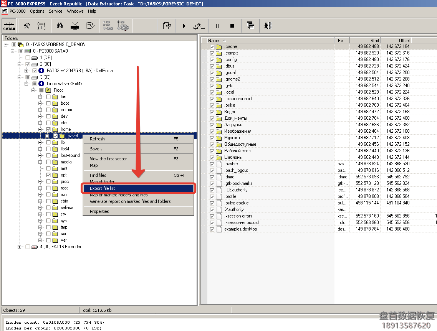Uncheck the .cache file checkbox
This screenshot has height=331, width=437.
click(x=212, y=46)
